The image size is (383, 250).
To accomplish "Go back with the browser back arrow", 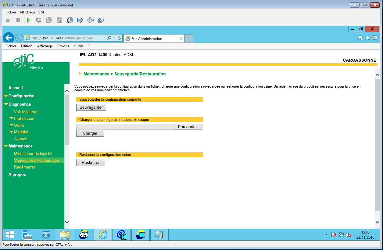I will tap(9, 38).
